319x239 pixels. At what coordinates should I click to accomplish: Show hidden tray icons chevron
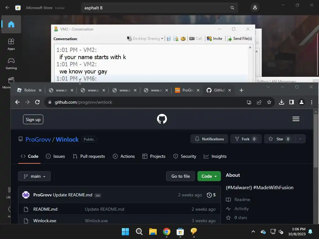tap(253, 232)
